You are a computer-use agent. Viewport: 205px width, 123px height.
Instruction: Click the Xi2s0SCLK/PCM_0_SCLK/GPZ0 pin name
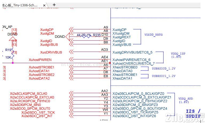pos(138,94)
